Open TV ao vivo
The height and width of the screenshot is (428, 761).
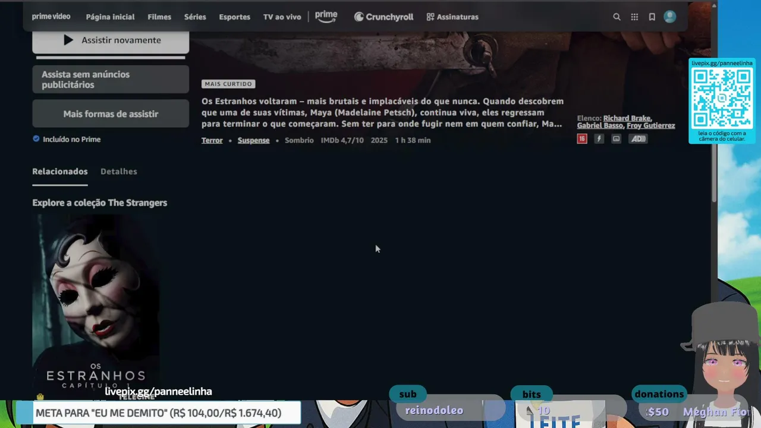tap(282, 17)
